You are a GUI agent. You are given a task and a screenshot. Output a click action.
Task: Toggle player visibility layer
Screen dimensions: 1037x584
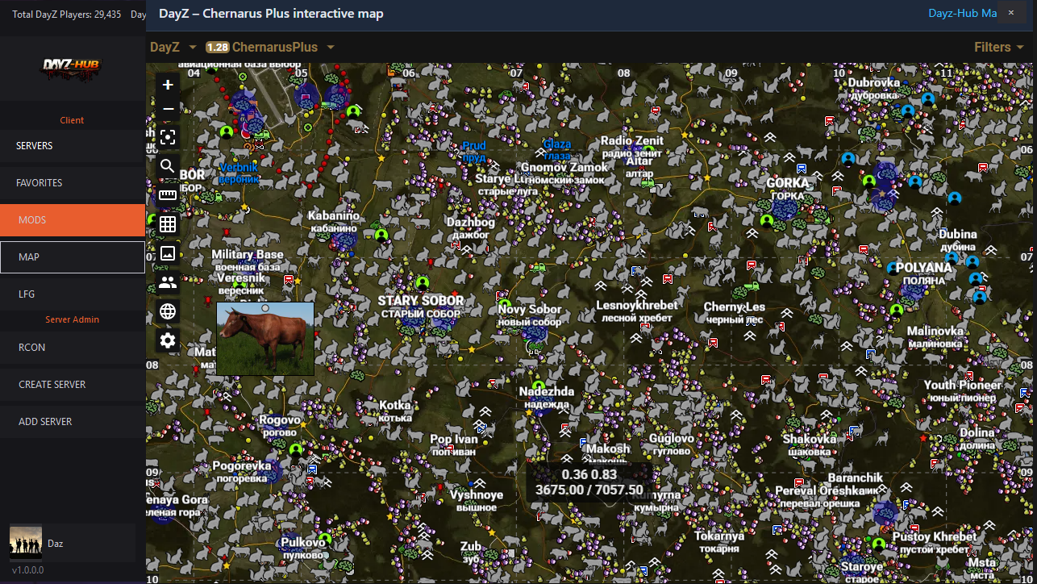(x=167, y=282)
